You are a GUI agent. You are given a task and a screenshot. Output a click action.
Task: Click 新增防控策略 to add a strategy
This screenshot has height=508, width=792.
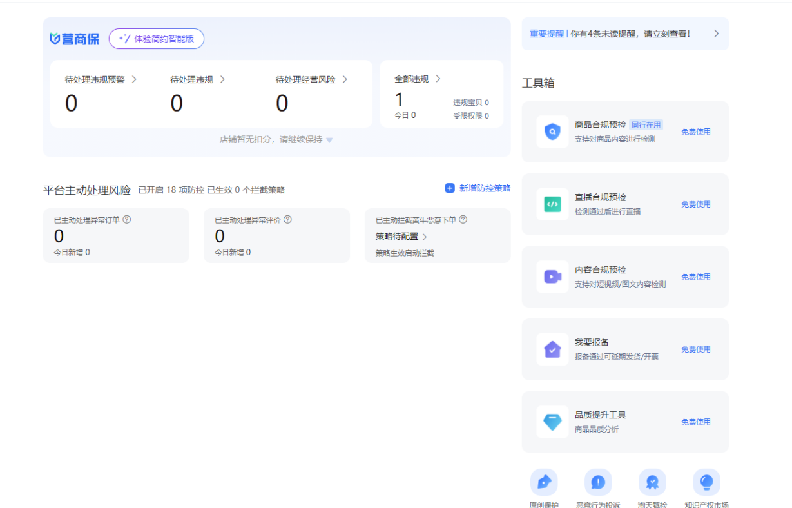(x=478, y=188)
